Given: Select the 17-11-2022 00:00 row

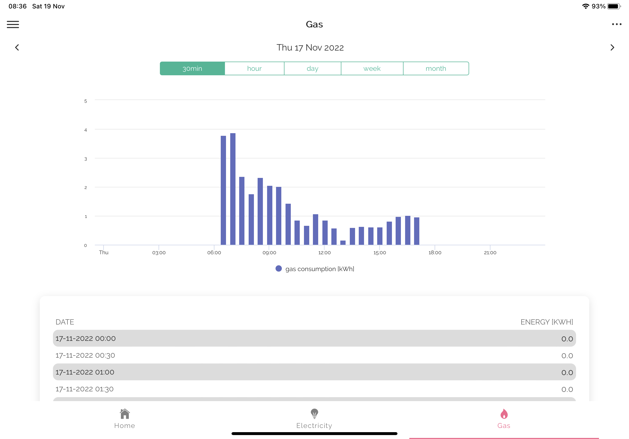Looking at the screenshot, I should pos(314,338).
